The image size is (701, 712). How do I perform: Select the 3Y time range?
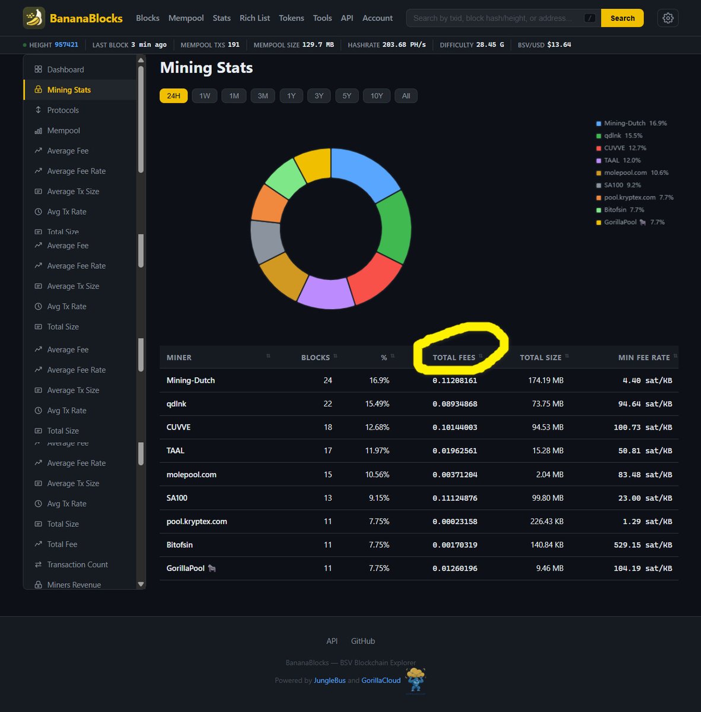click(x=319, y=96)
